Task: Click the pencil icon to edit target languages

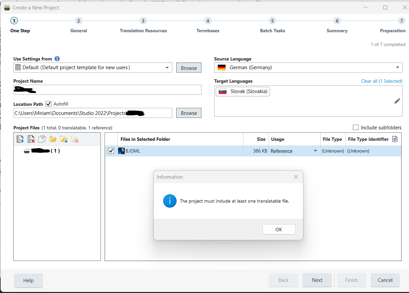Action: (x=397, y=101)
